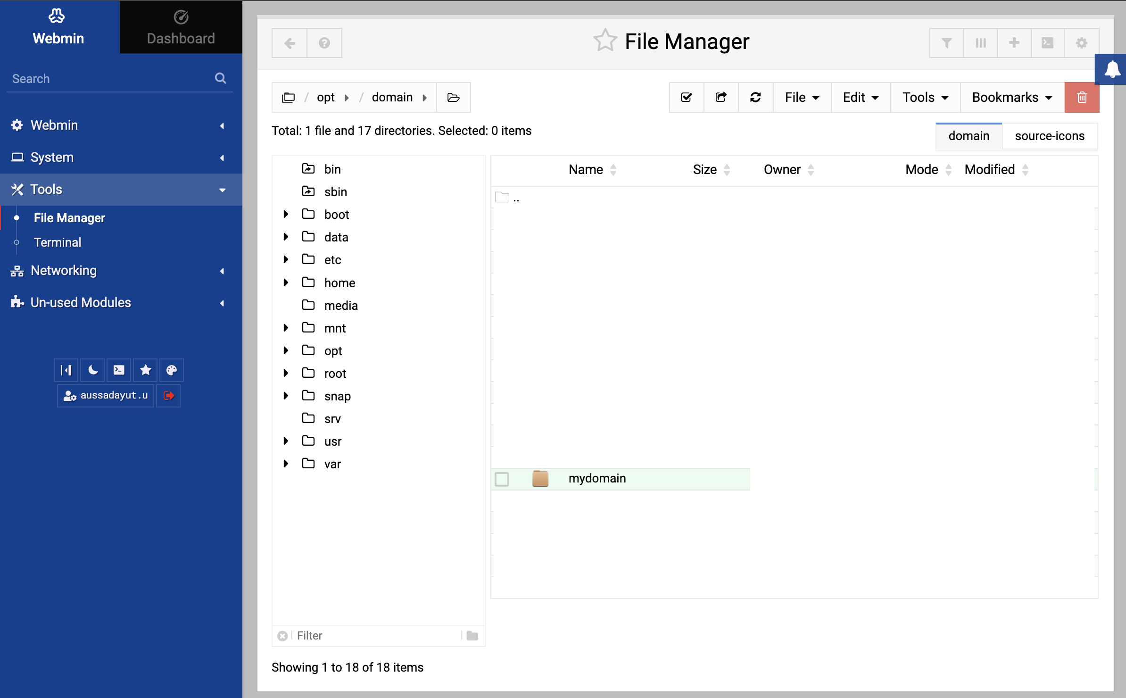Click user aussadayut.u button
This screenshot has width=1126, height=698.
click(x=106, y=395)
